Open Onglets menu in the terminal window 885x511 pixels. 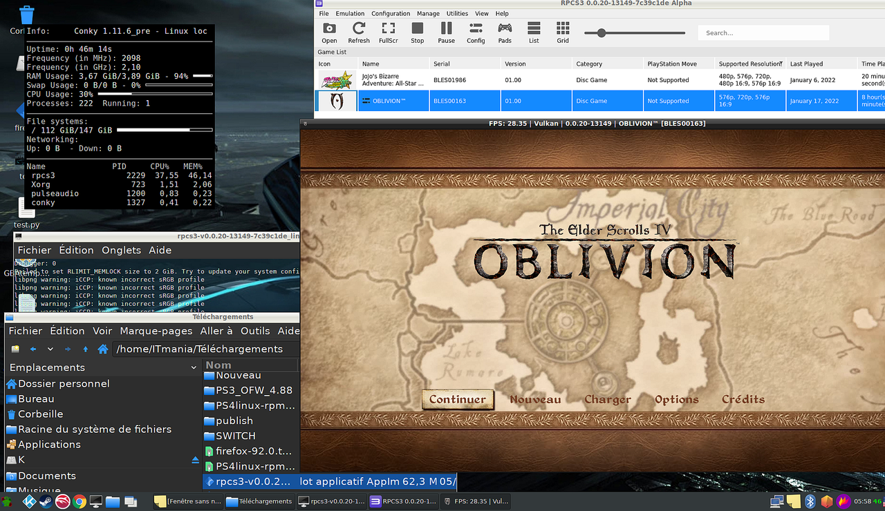[x=121, y=250]
